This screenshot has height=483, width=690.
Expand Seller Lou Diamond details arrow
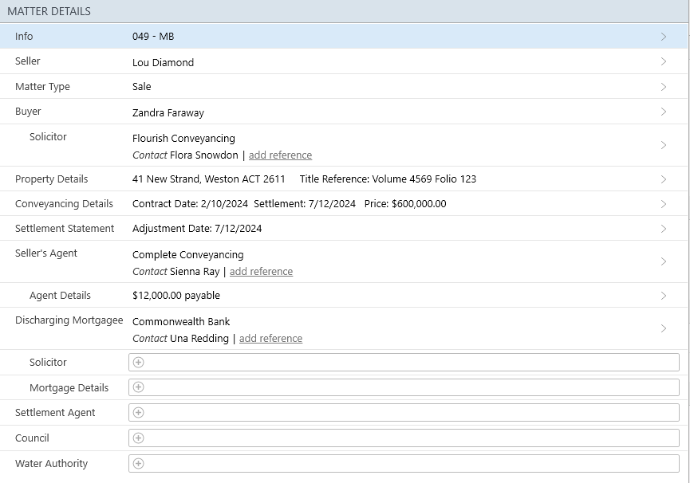663,61
